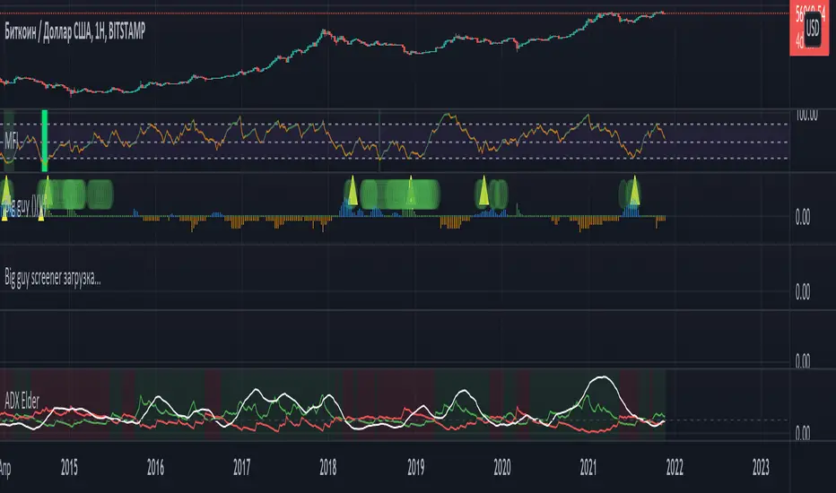Image resolution: width=836 pixels, height=493 pixels.
Task: Click the yellow triangle signal near 2018
Action: (353, 192)
